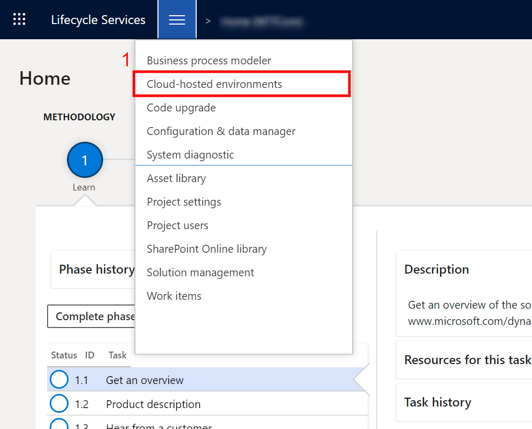This screenshot has height=429, width=532.
Task: Mark task 1.1 status circle complete
Action: 59,379
